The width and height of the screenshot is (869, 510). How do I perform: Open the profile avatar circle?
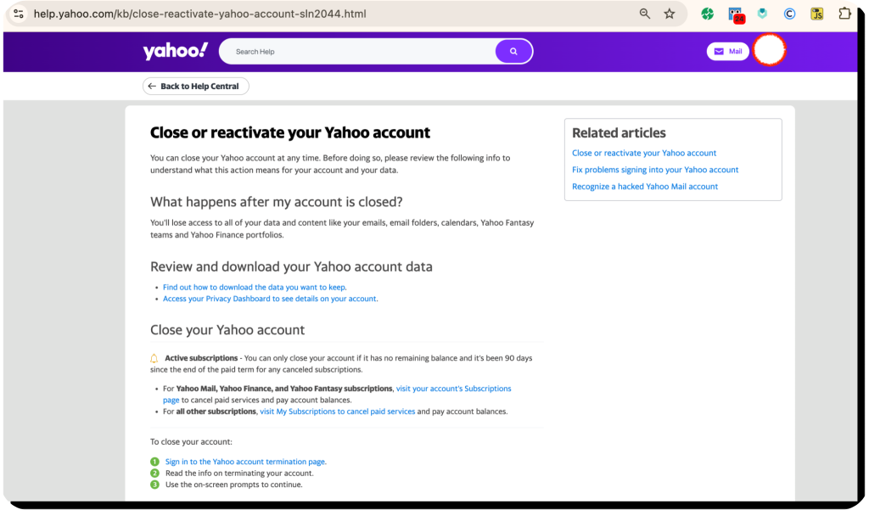click(769, 50)
